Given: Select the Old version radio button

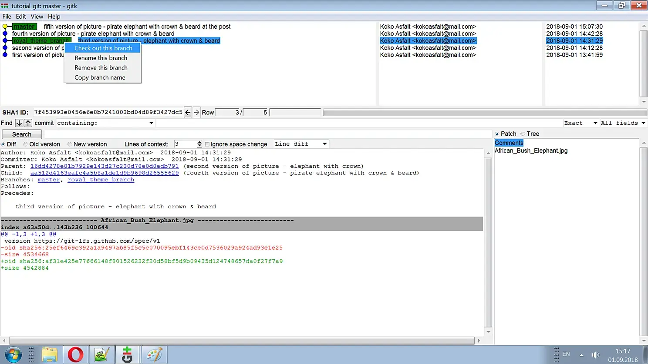Looking at the screenshot, I should tap(25, 144).
